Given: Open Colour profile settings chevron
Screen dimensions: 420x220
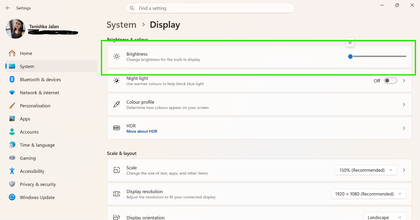Looking at the screenshot, I should coord(404,104).
